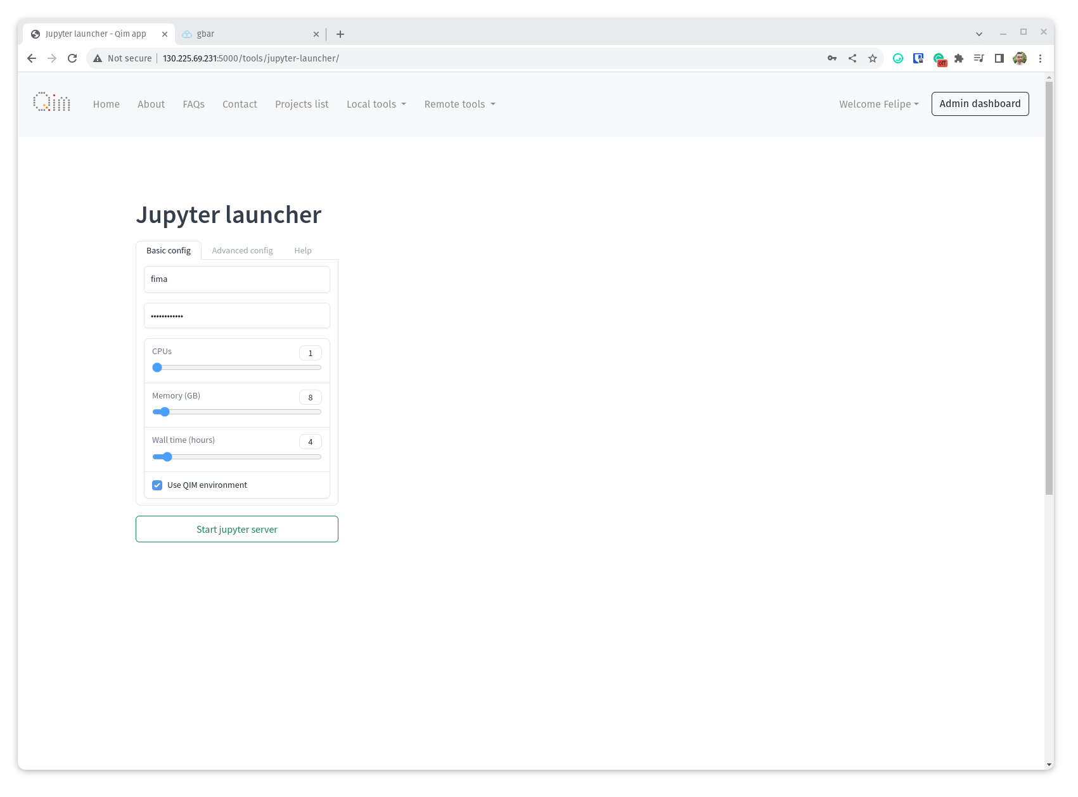1078x797 pixels.
Task: Switch to the Advanced config tab
Action: (242, 251)
